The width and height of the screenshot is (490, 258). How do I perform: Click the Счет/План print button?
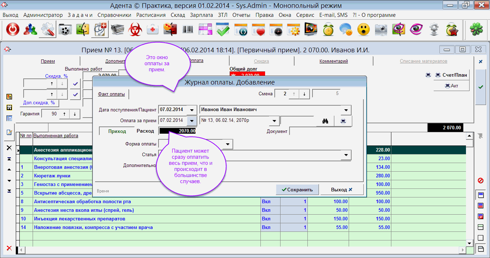[451, 75]
